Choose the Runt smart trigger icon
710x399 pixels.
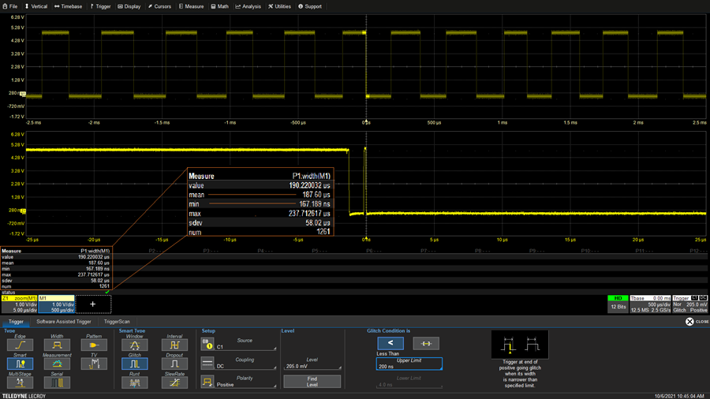134,382
